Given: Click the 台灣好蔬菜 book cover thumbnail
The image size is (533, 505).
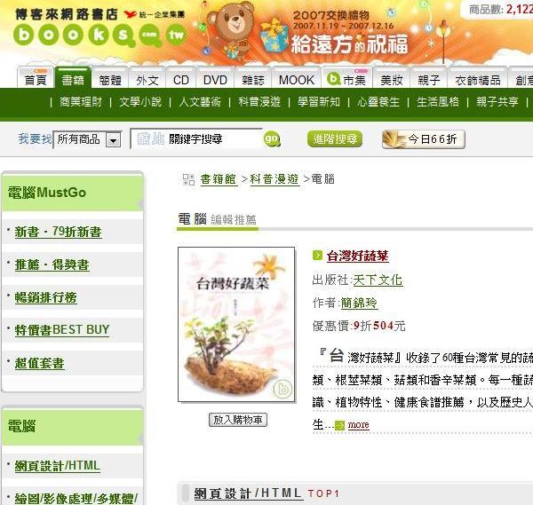Looking at the screenshot, I should 236,325.
